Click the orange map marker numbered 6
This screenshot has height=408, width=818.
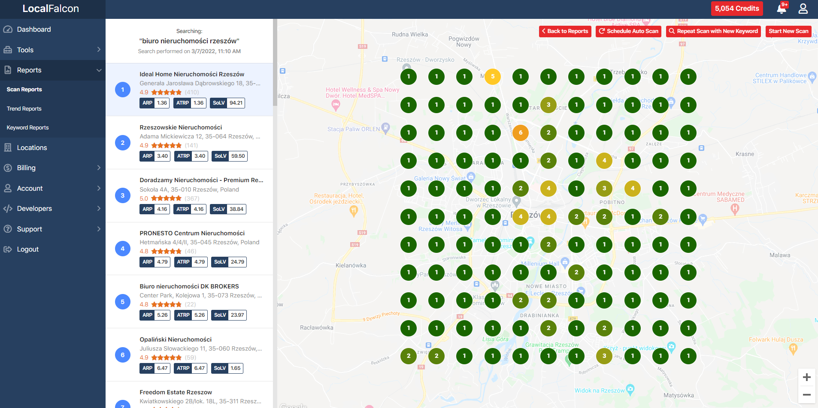pyautogui.click(x=520, y=132)
